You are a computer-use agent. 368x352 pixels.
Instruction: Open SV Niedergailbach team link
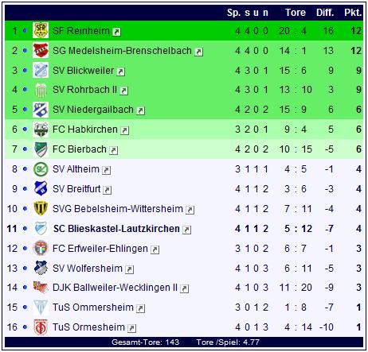[x=93, y=110]
